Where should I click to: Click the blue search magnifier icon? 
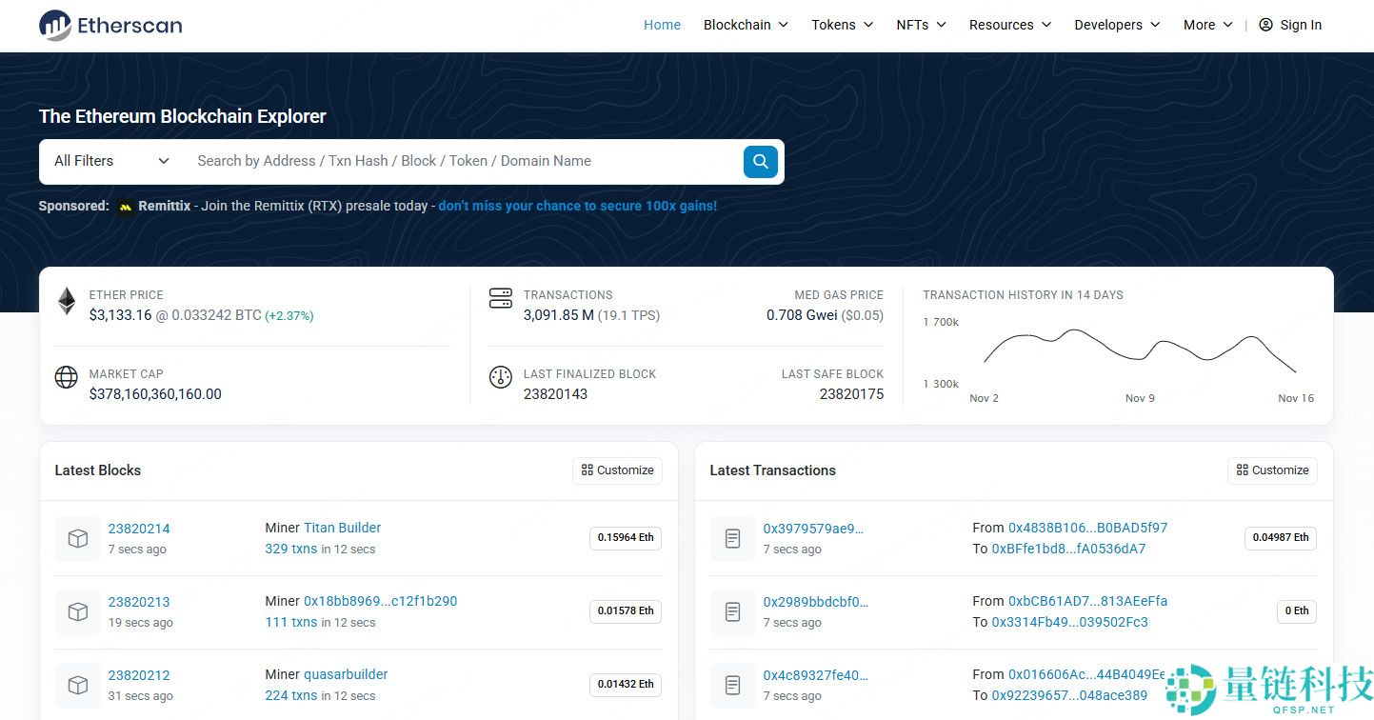(760, 161)
